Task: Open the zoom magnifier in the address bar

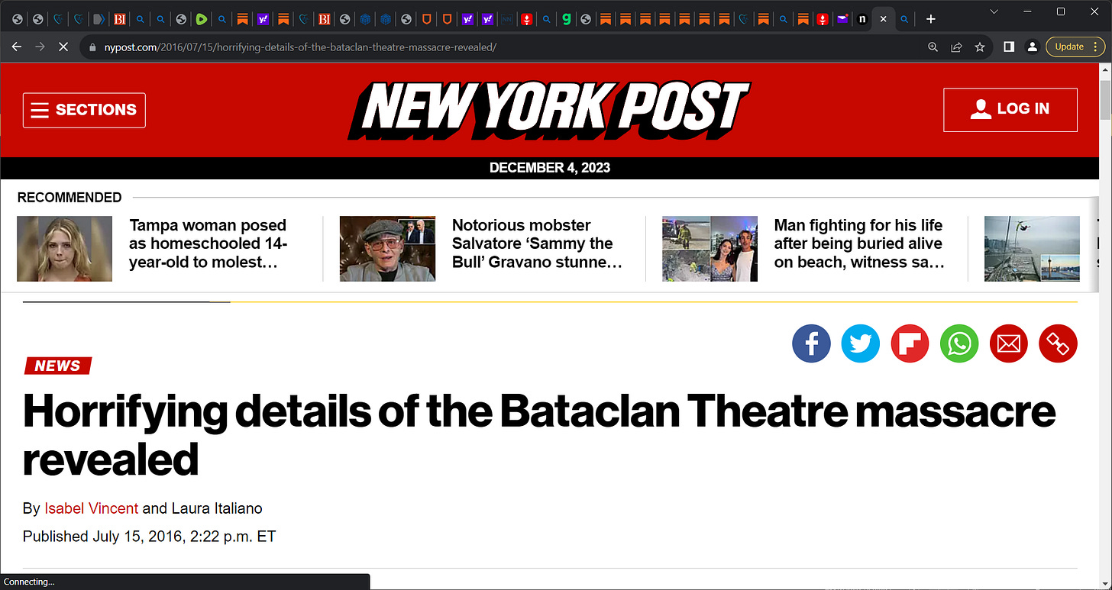Action: pos(933,47)
